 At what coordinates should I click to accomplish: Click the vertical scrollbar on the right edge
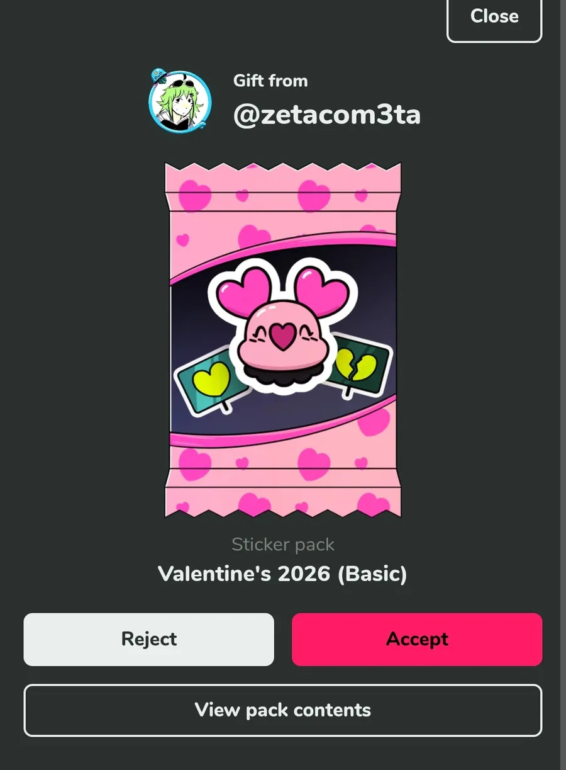tap(563, 385)
